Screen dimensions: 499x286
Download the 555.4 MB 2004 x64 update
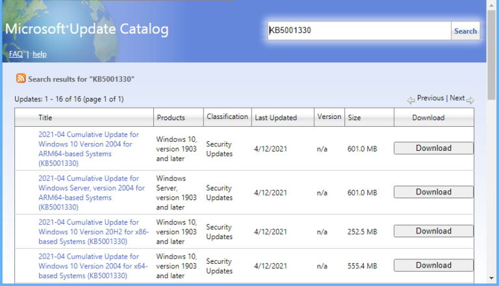click(433, 265)
